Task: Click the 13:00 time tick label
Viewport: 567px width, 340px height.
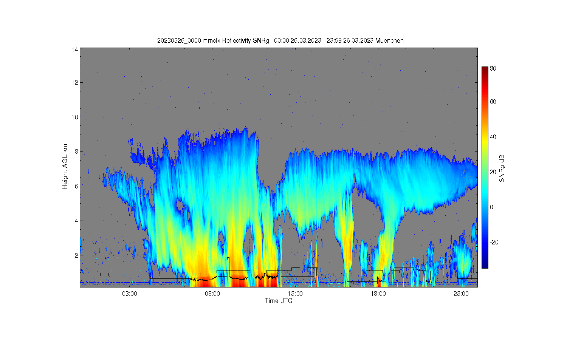Action: [295, 294]
